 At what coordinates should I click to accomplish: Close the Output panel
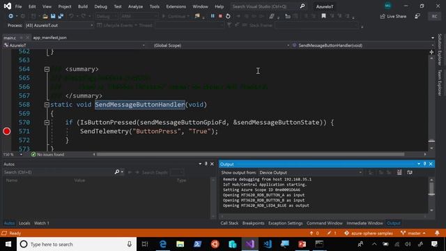(431, 164)
